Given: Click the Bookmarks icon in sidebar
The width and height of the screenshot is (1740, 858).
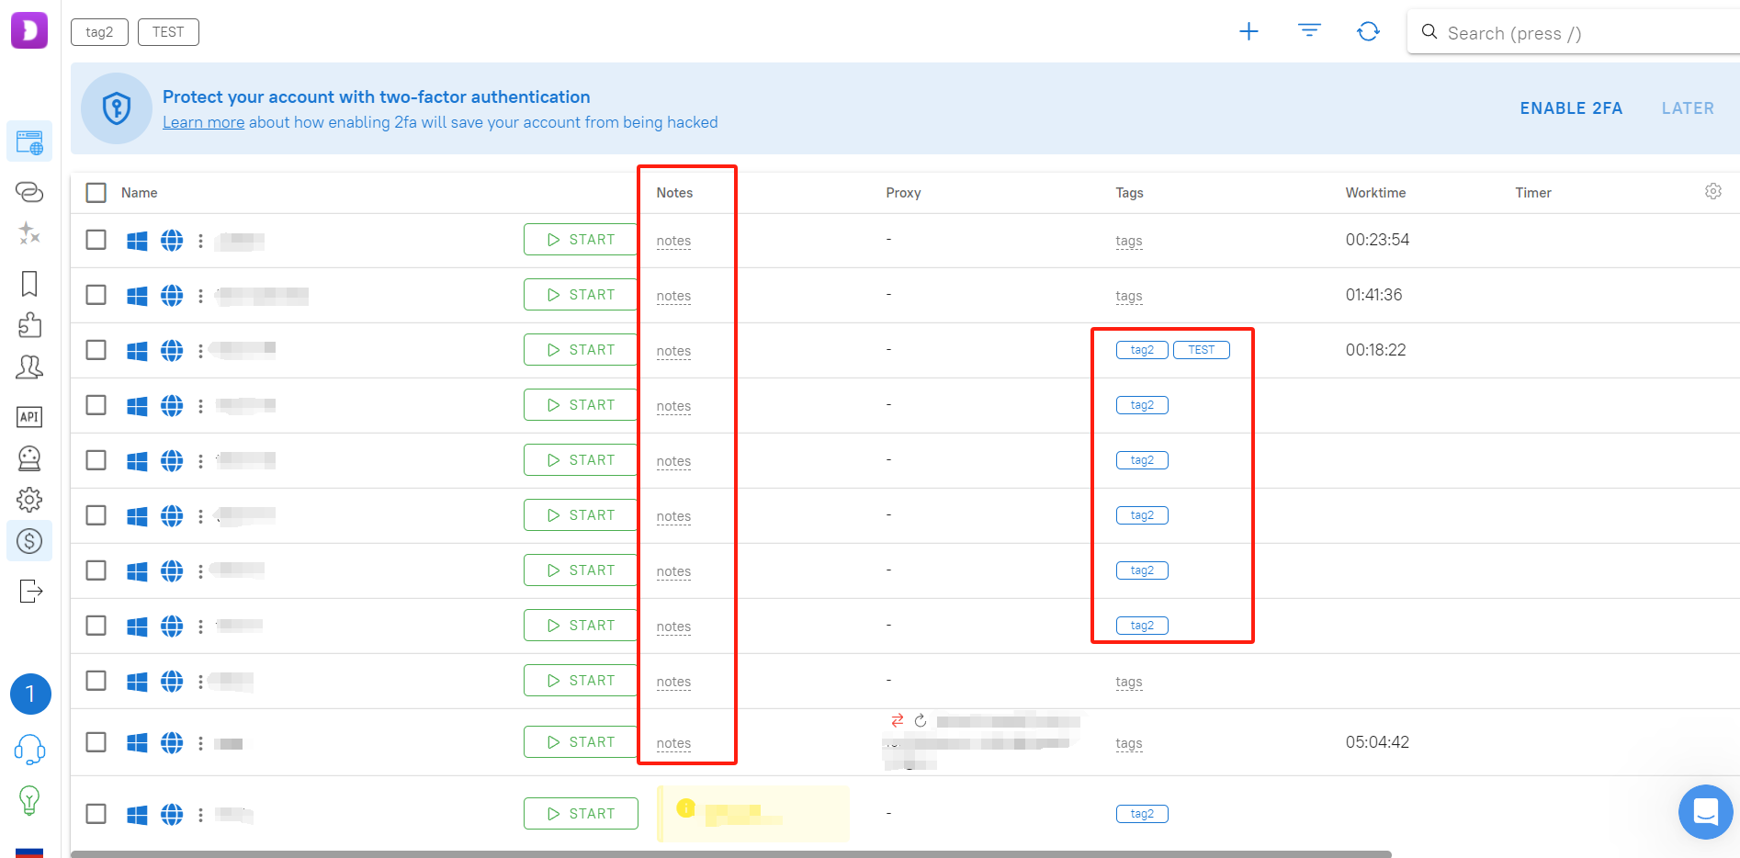Looking at the screenshot, I should (x=29, y=285).
